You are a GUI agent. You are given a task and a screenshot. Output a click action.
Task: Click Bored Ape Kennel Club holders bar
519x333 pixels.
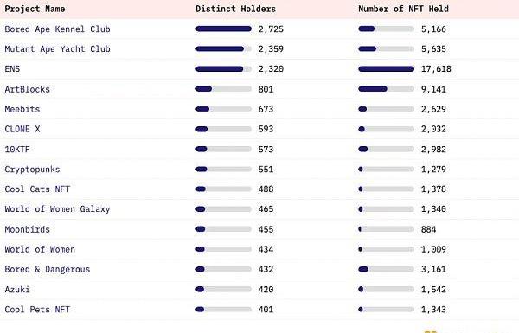tap(223, 29)
